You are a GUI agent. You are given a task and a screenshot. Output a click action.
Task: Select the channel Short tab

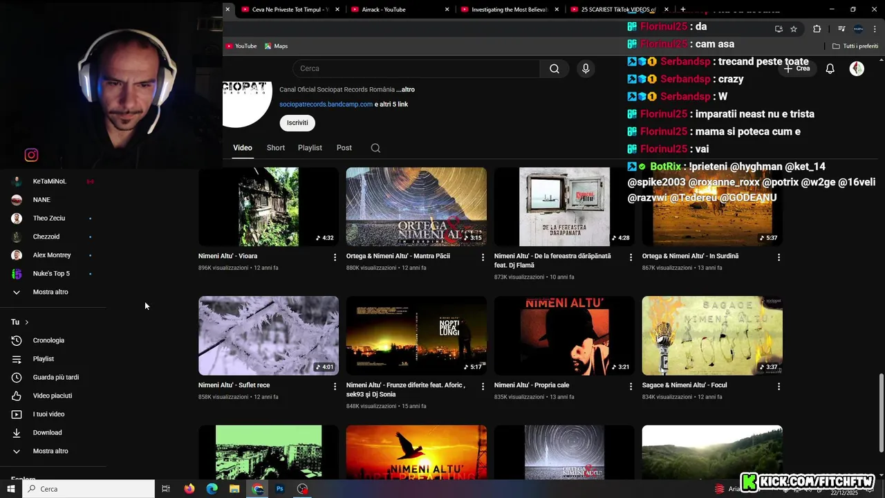276,148
